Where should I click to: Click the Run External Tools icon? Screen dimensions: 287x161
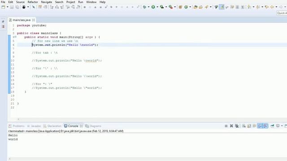click(x=170, y=7)
